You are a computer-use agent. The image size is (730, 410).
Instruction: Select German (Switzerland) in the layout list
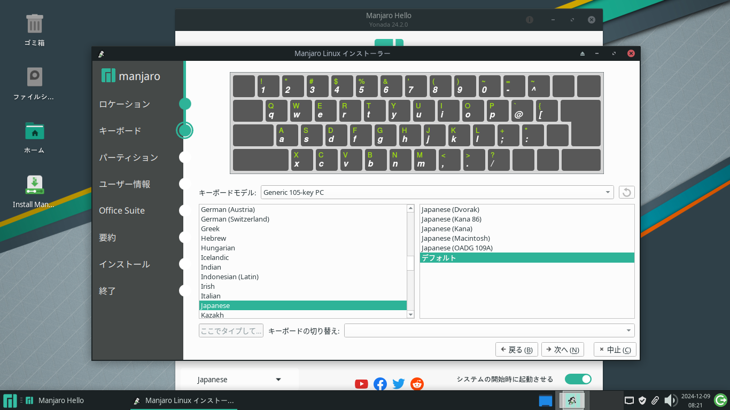point(303,219)
